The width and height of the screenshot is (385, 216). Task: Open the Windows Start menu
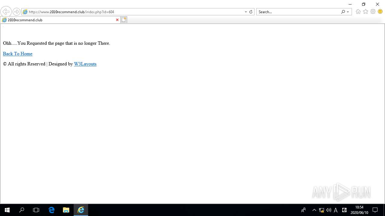(x=7, y=210)
